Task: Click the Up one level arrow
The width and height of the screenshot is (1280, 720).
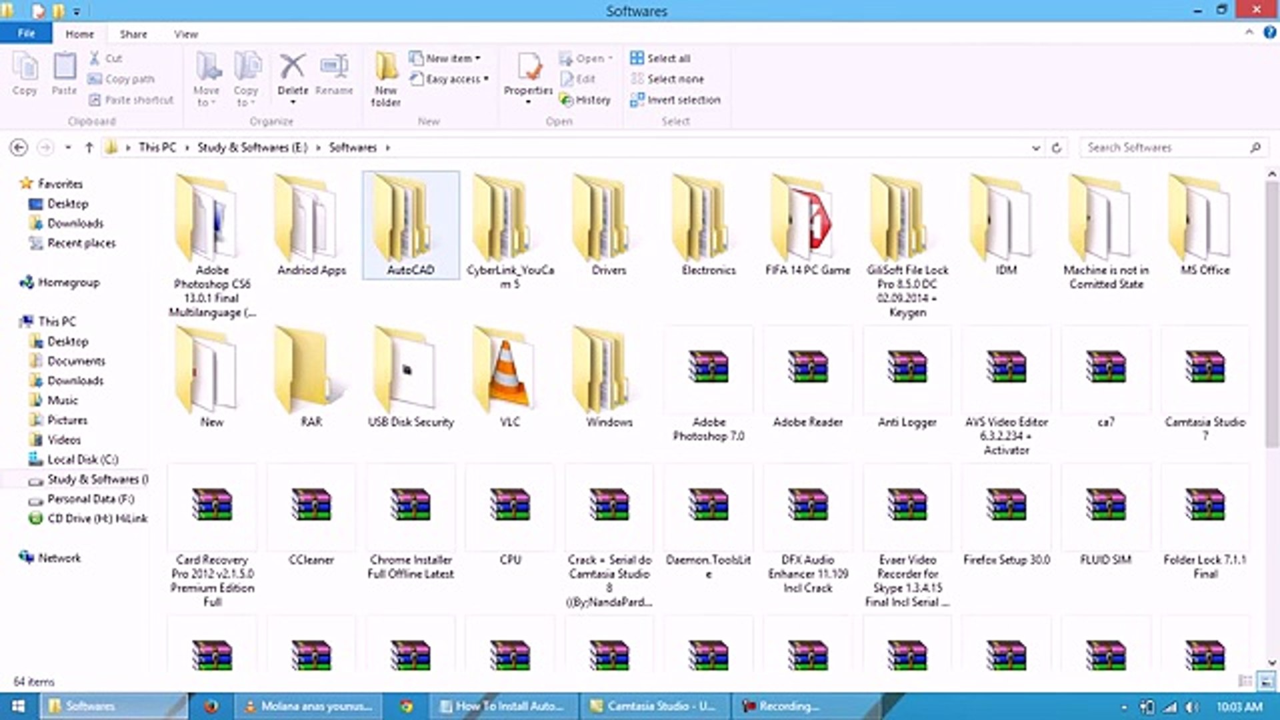Action: click(x=89, y=148)
